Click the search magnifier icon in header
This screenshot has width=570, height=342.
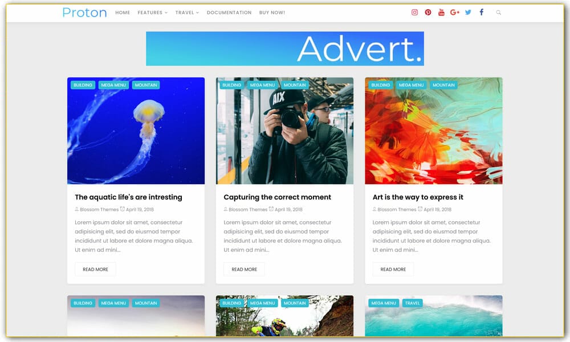[498, 13]
